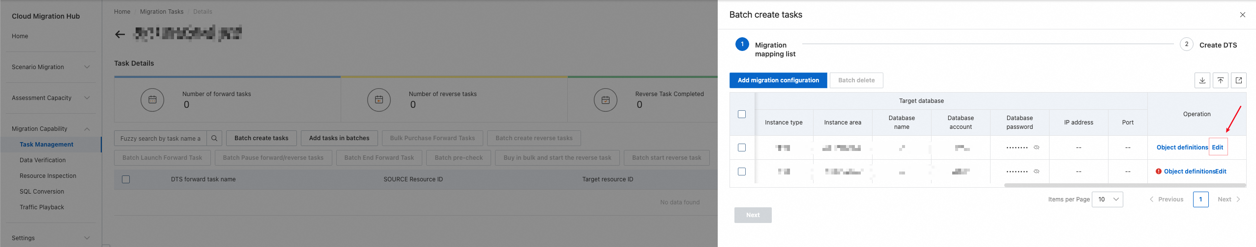
Task: Click step 2 circle Create DTS
Action: [1187, 44]
